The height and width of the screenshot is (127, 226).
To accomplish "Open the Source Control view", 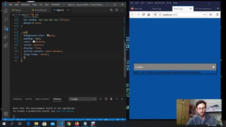I will (x=6, y=28).
